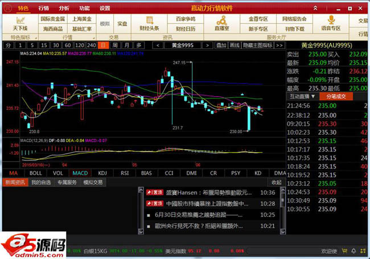Select the 我的自选 watchlist tab
This screenshot has width=370, height=259.
tap(40, 182)
